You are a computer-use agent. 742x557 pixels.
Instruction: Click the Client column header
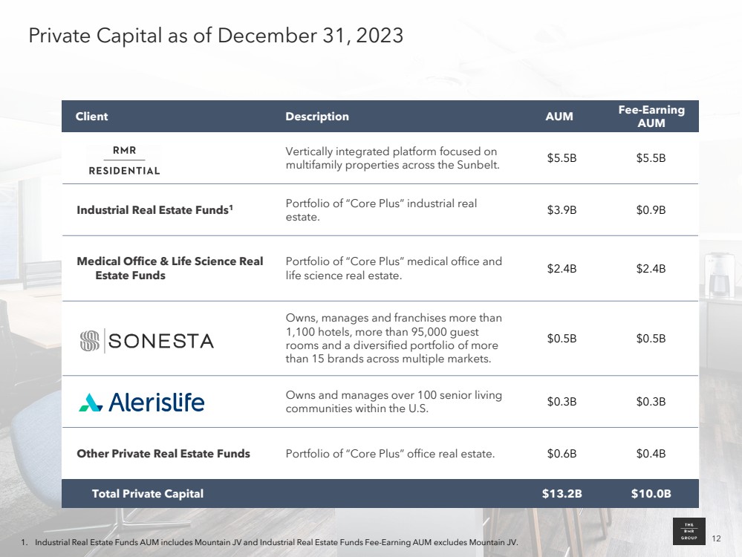92,117
